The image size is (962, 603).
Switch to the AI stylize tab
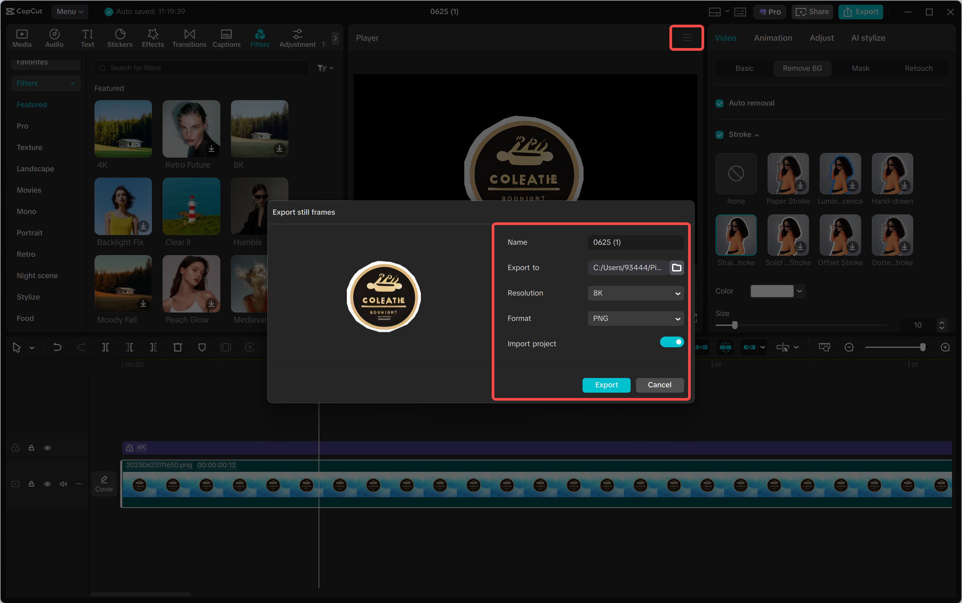click(868, 38)
